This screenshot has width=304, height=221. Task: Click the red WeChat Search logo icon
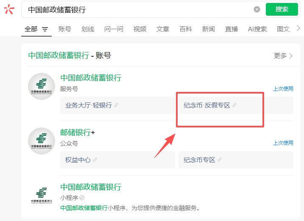(x=9, y=9)
